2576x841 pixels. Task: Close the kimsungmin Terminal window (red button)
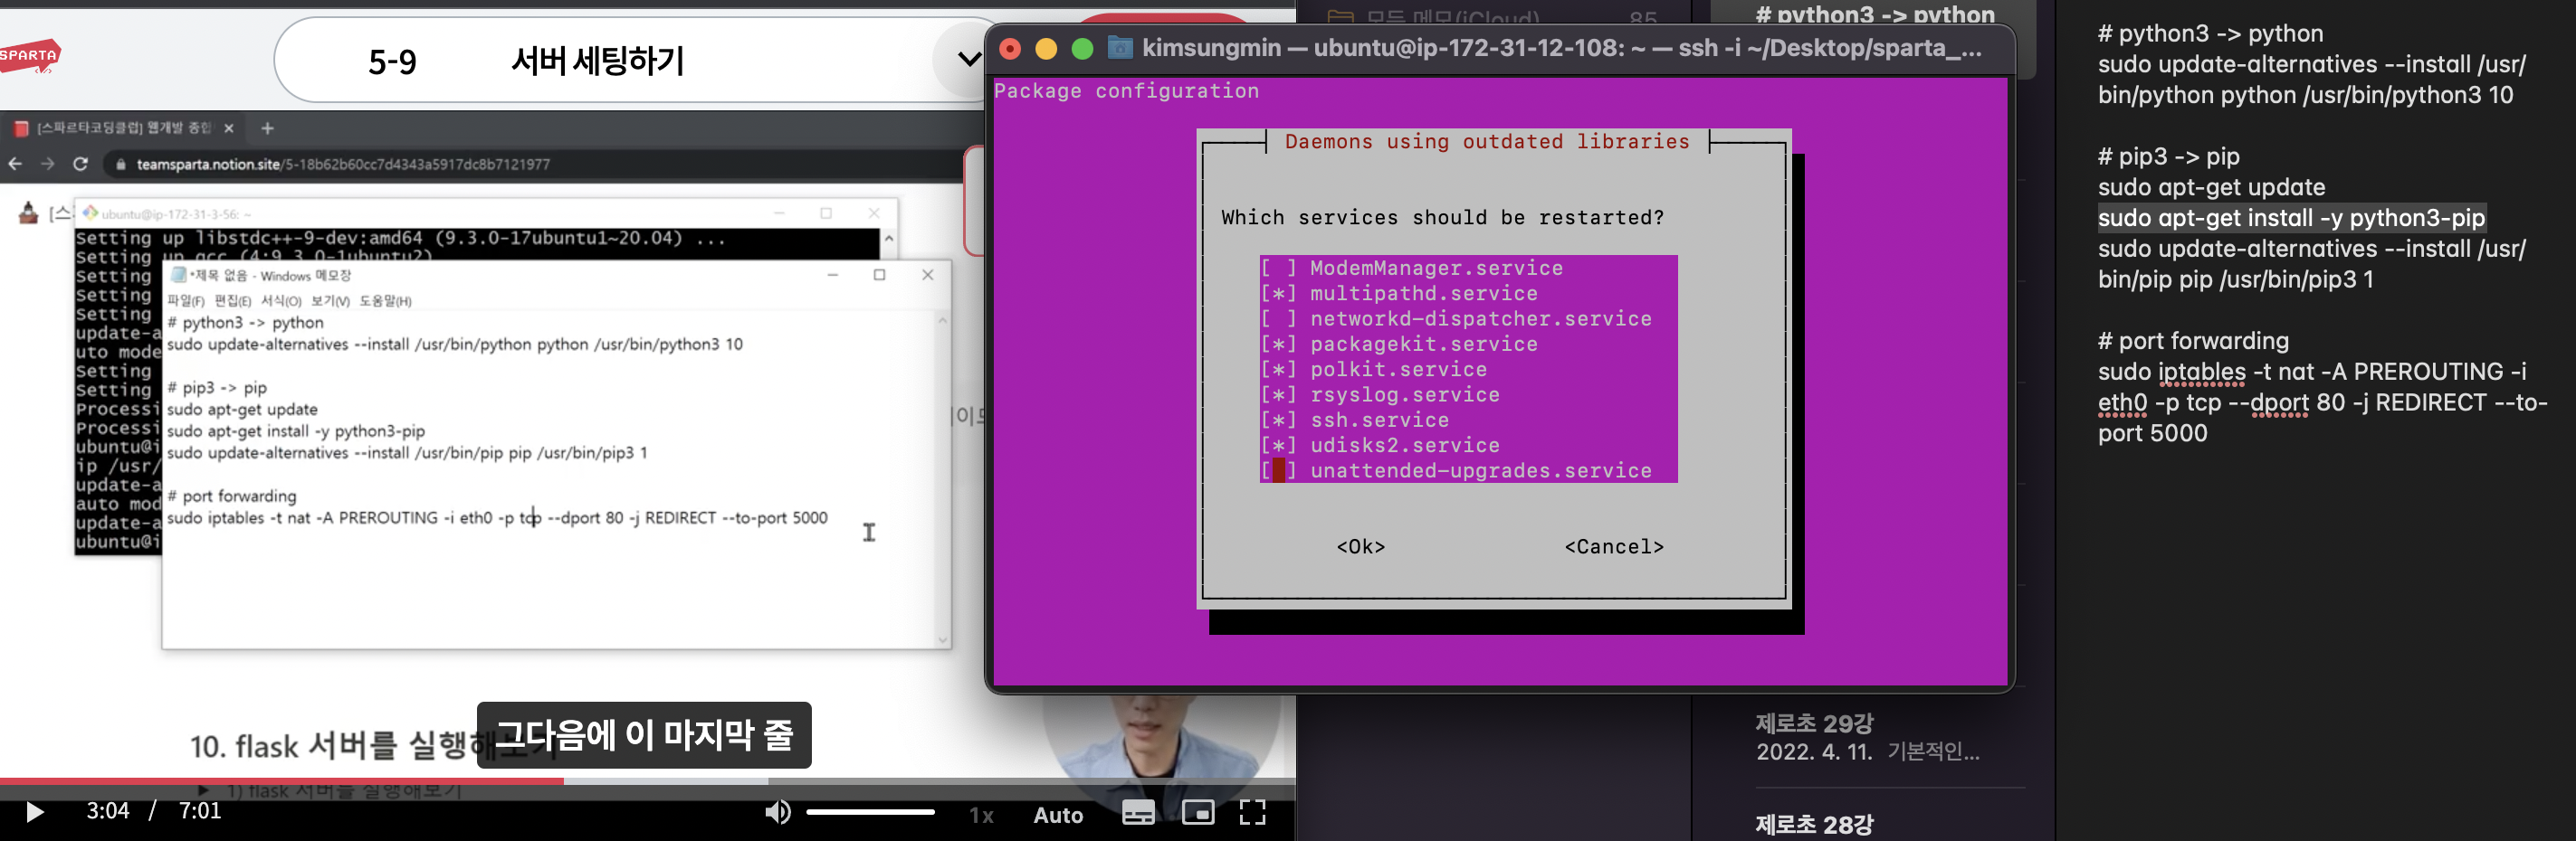point(1010,48)
